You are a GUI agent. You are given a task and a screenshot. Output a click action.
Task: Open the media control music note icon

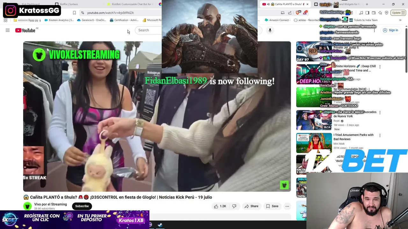click(x=361, y=13)
